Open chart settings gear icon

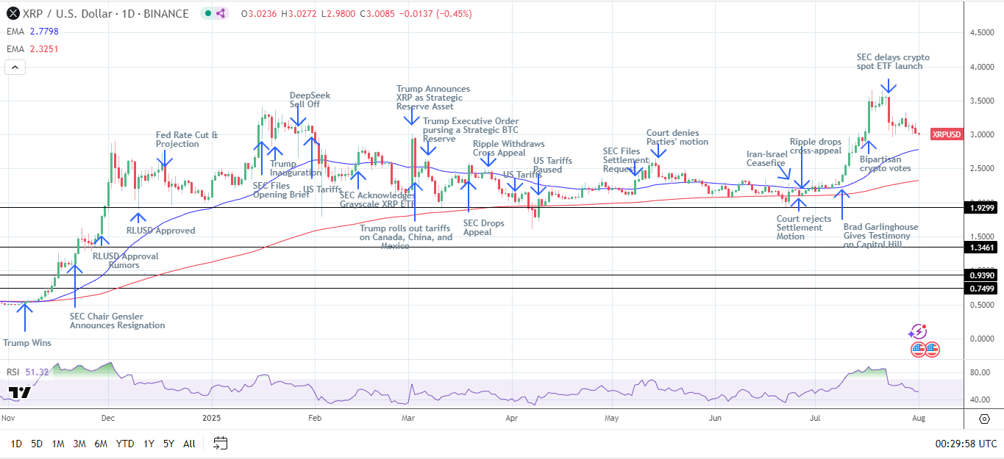[x=984, y=419]
